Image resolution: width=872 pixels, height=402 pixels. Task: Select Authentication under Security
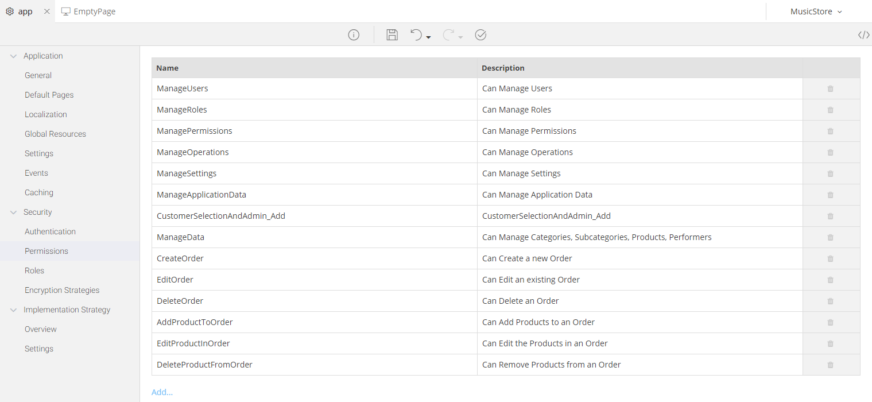click(50, 231)
